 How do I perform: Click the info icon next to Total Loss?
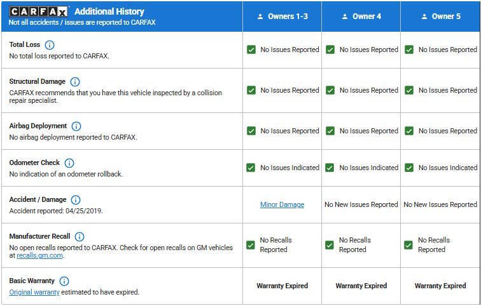point(50,45)
